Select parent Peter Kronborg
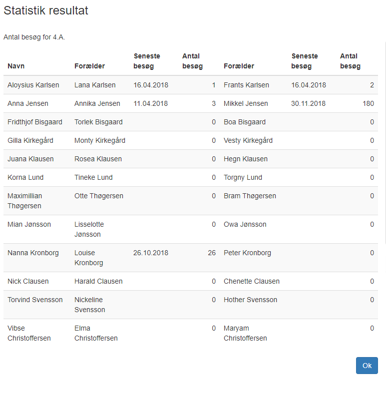This screenshot has width=386, height=401. click(247, 253)
